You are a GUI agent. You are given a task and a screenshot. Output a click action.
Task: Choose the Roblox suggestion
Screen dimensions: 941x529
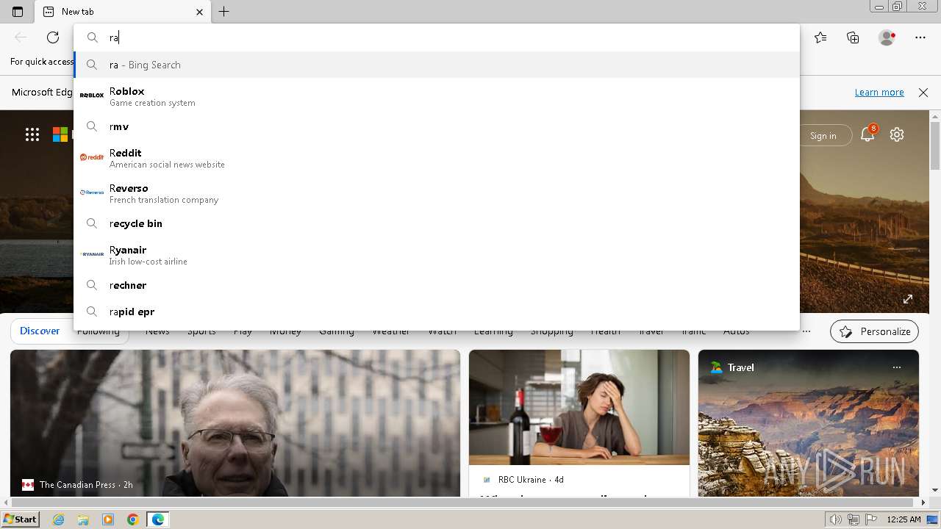[x=437, y=96]
